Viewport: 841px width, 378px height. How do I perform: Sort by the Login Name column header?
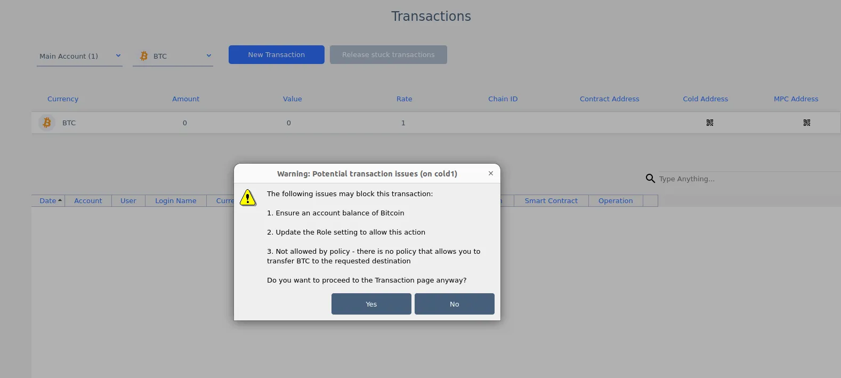176,200
